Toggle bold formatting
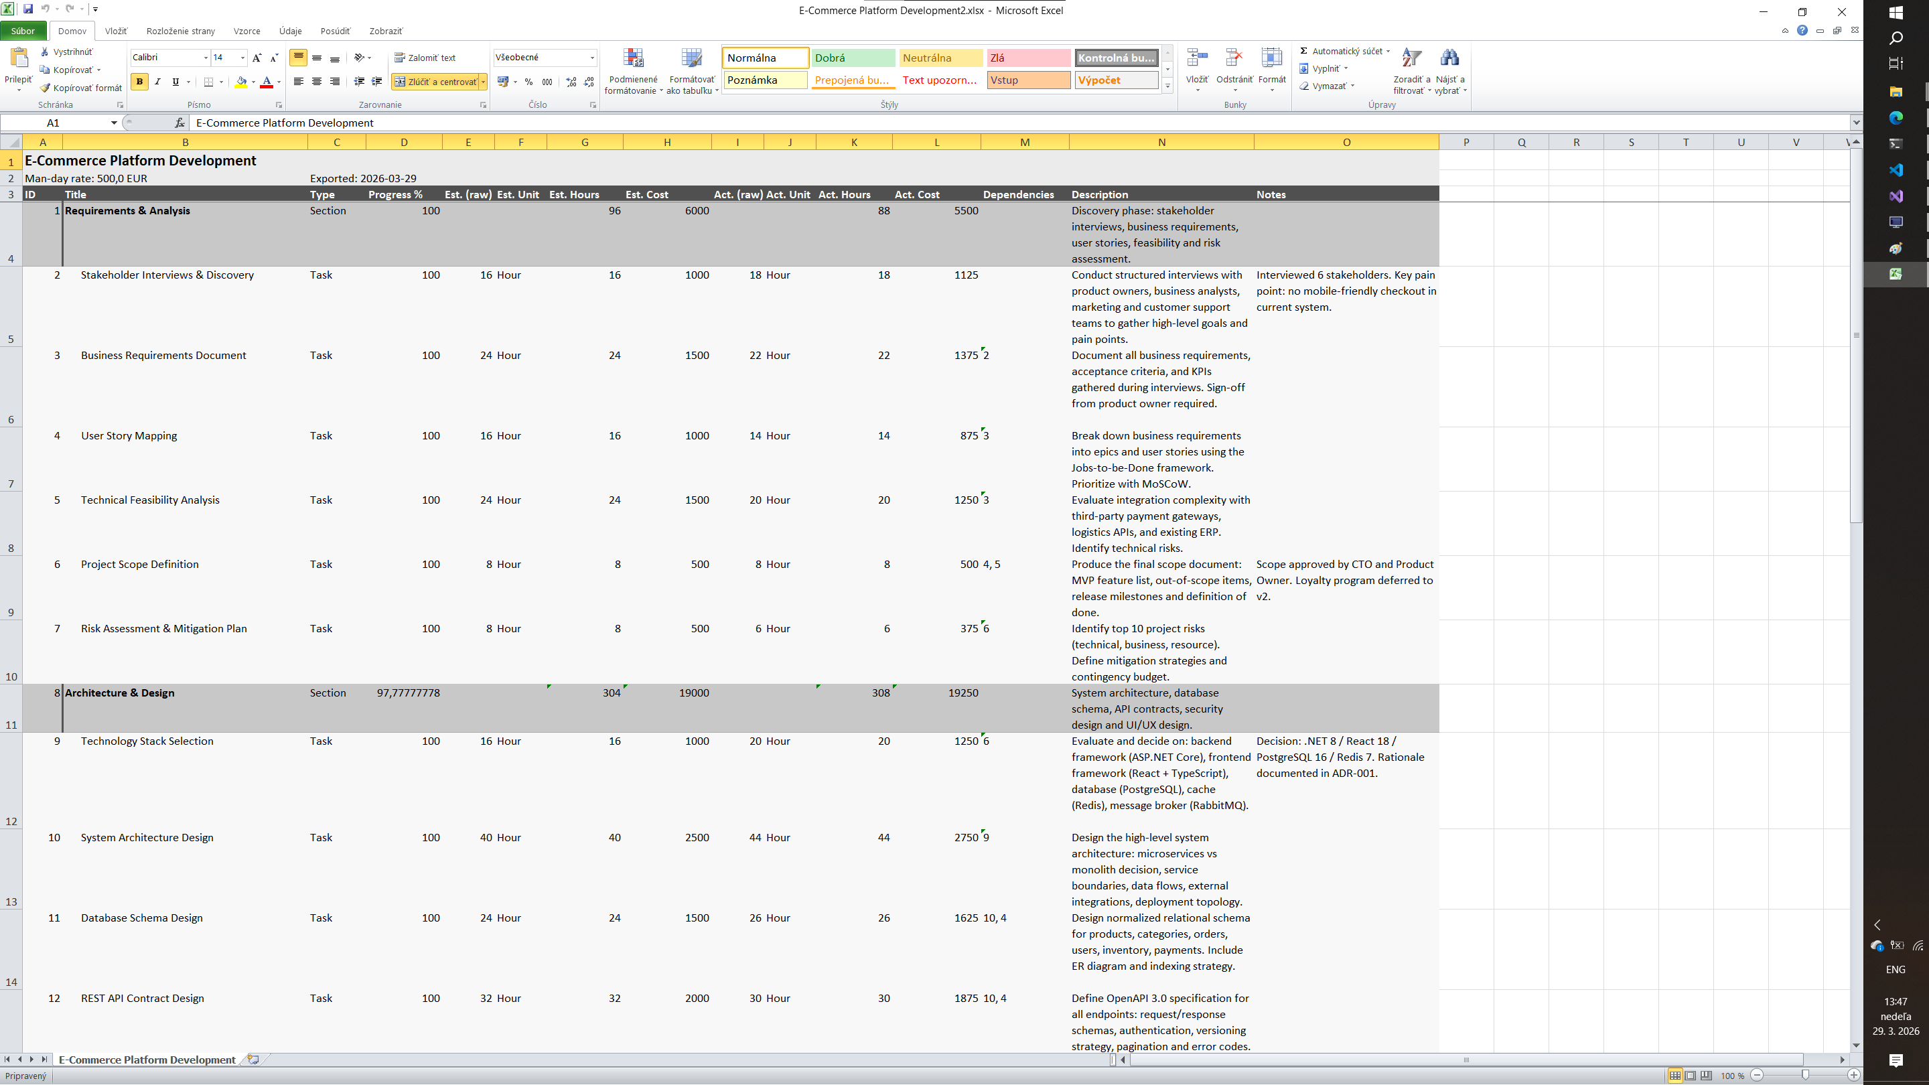 click(139, 82)
